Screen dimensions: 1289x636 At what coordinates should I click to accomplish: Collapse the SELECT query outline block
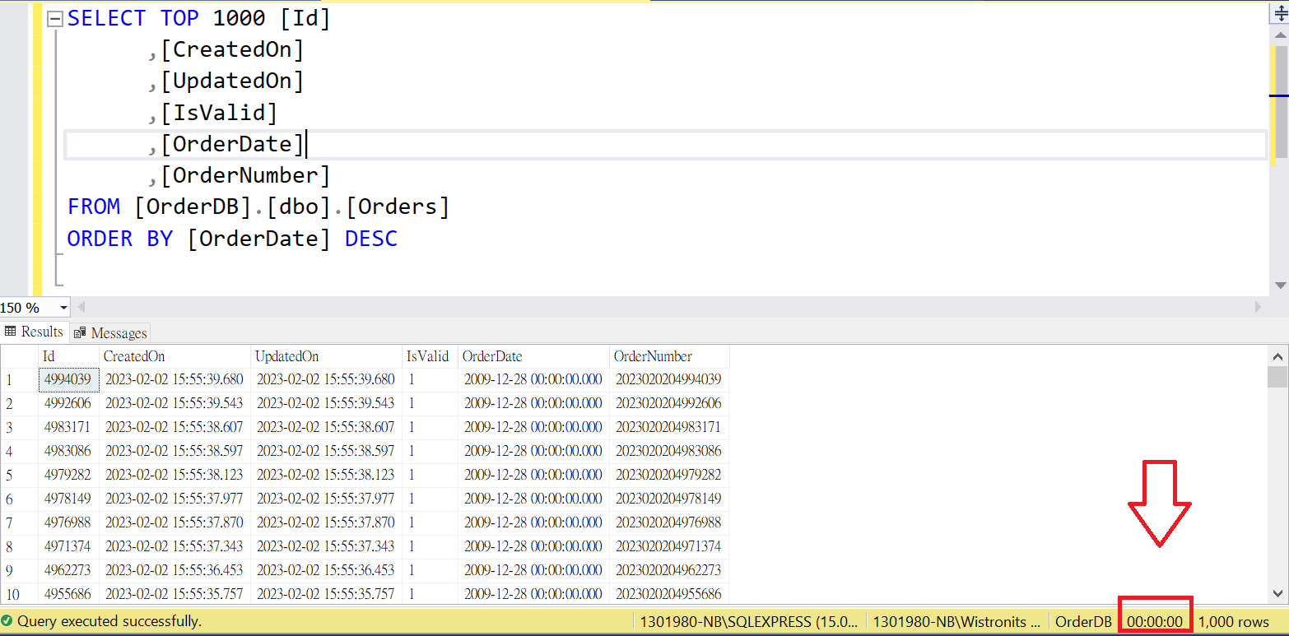(55, 19)
